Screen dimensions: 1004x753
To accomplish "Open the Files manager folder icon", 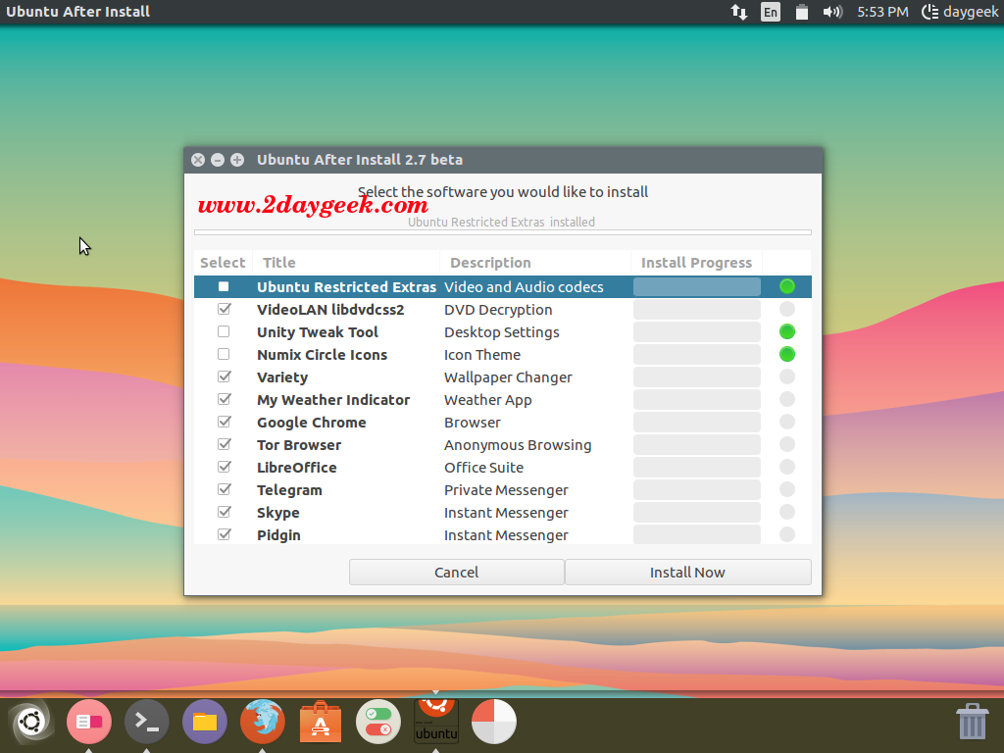I will [x=205, y=722].
